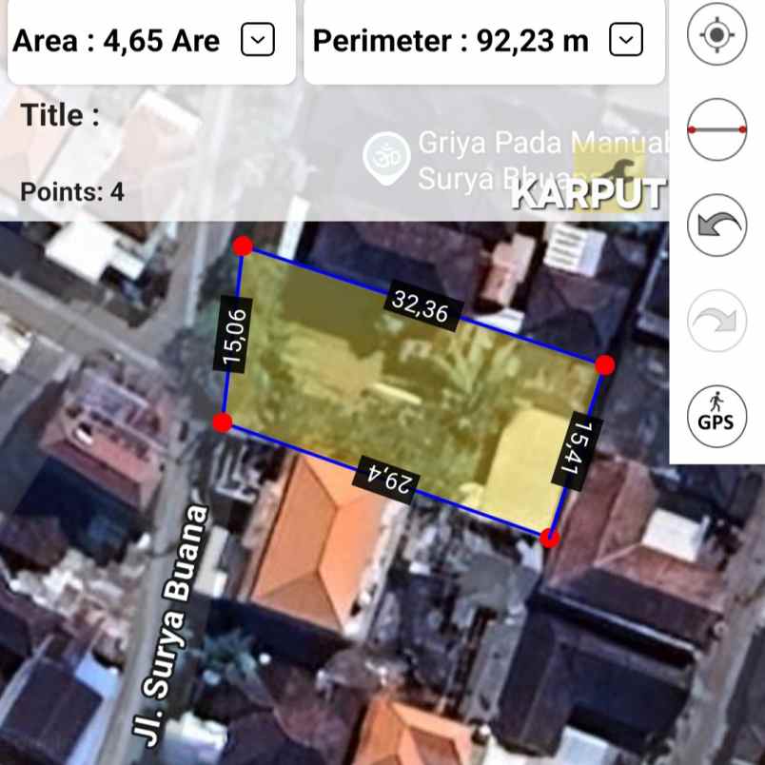765x765 pixels.
Task: Redo the removed point
Action: pyautogui.click(x=716, y=323)
